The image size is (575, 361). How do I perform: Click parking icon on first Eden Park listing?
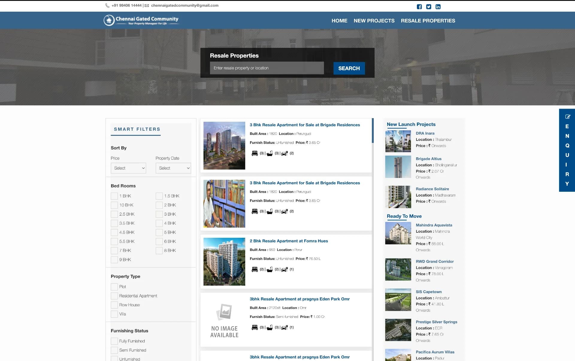click(285, 327)
